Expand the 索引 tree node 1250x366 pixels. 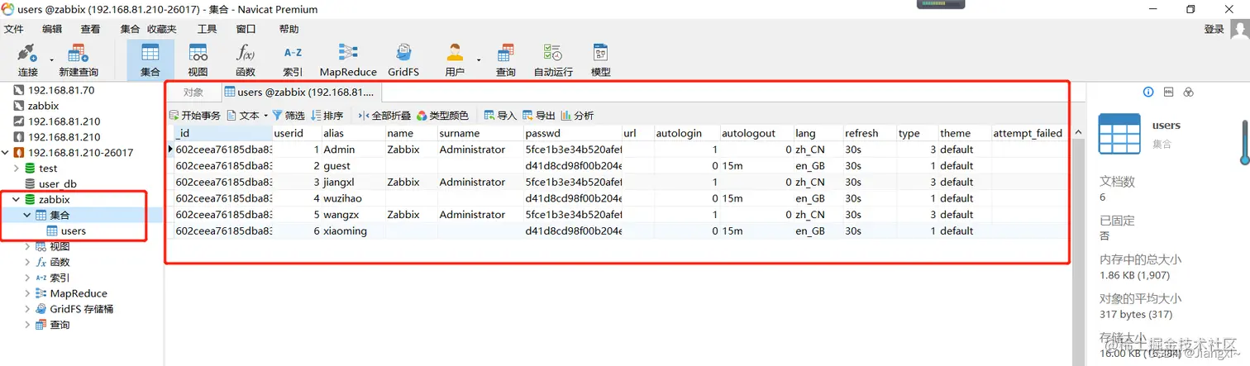[x=27, y=278]
